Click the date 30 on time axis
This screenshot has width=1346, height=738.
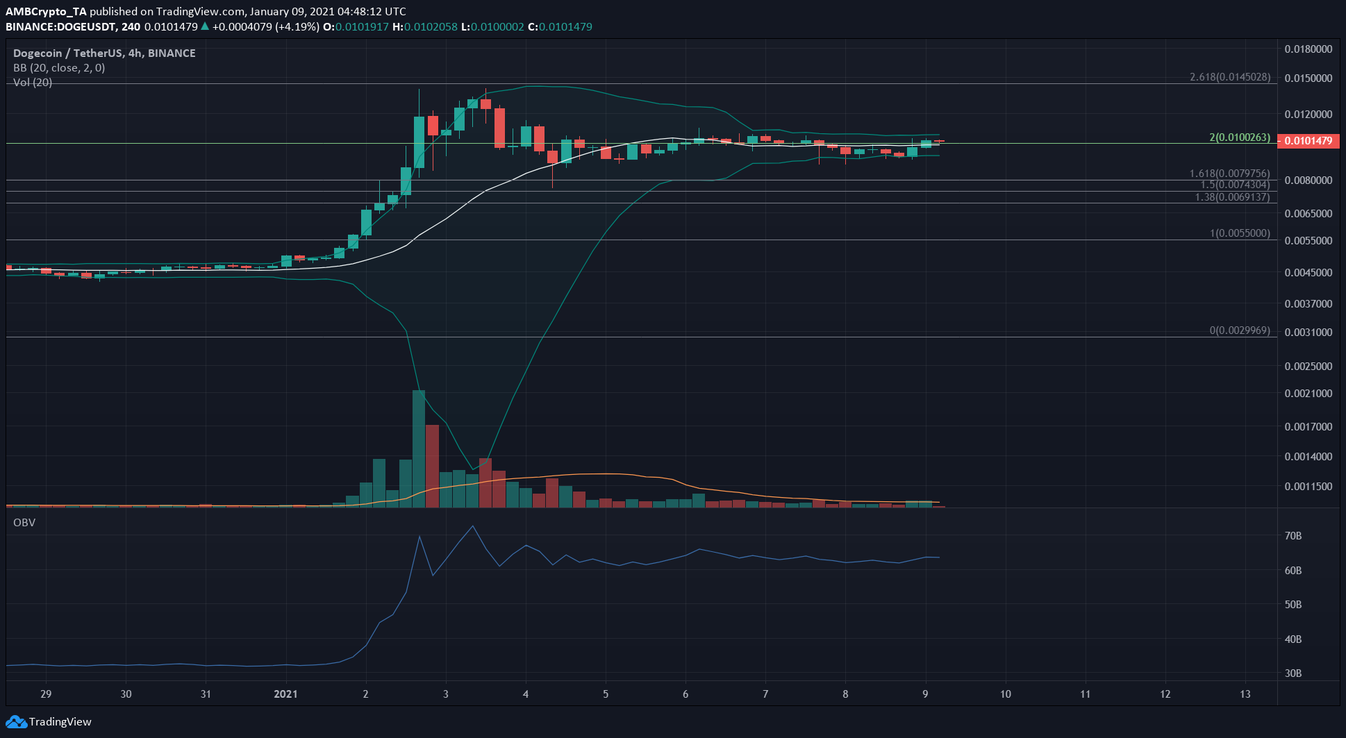point(126,694)
